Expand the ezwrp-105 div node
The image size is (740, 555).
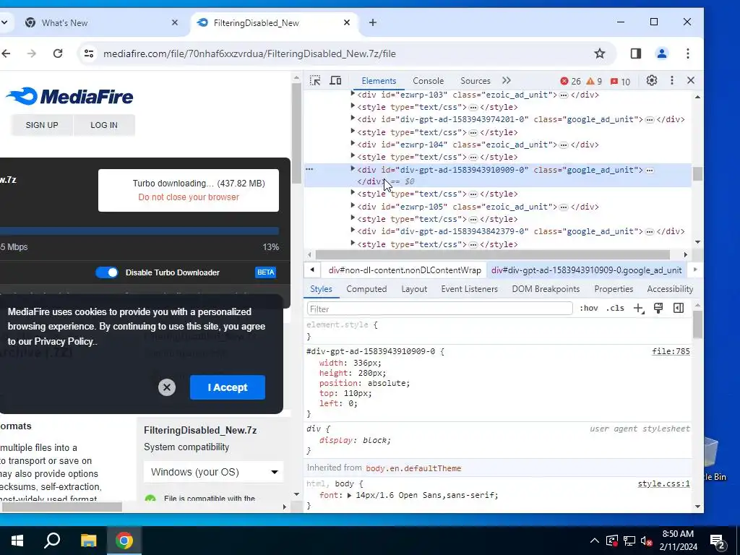353,206
